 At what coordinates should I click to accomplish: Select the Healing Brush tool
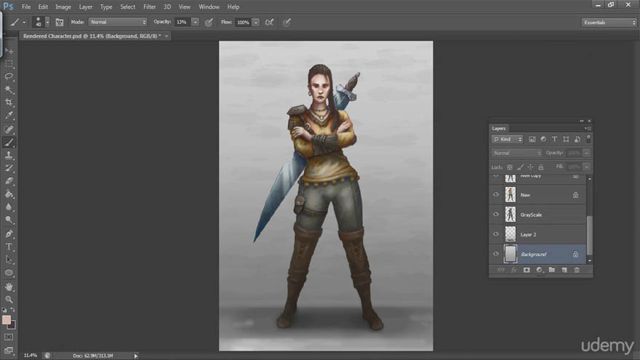9,129
